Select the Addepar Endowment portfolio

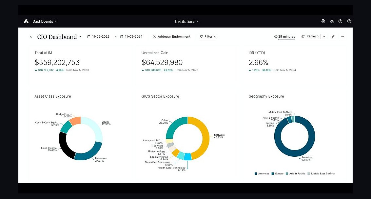pos(171,36)
